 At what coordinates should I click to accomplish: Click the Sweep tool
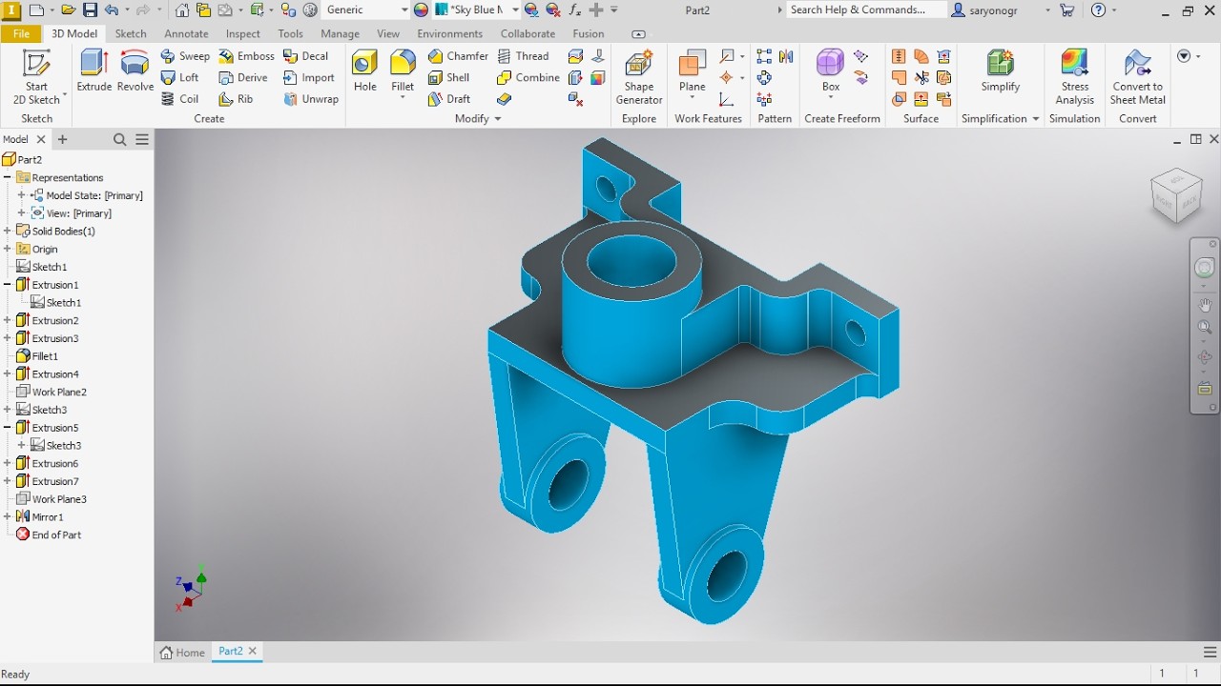[185, 56]
